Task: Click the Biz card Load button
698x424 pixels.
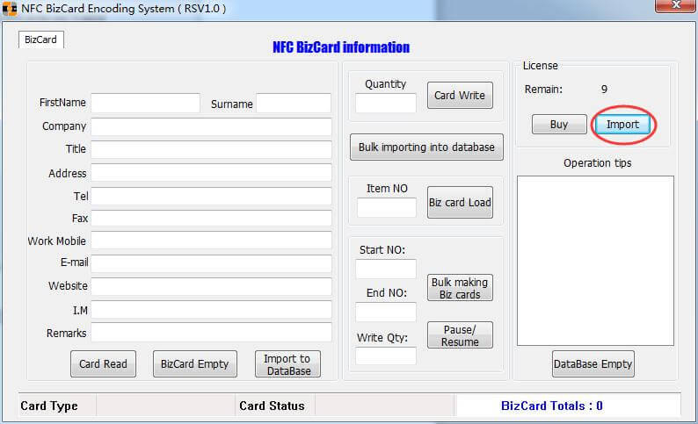Action: pyautogui.click(x=460, y=202)
